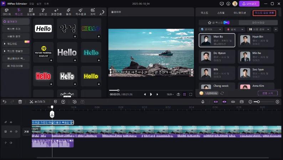Select the Hyun Bin voice card

pyautogui.click(x=256, y=40)
